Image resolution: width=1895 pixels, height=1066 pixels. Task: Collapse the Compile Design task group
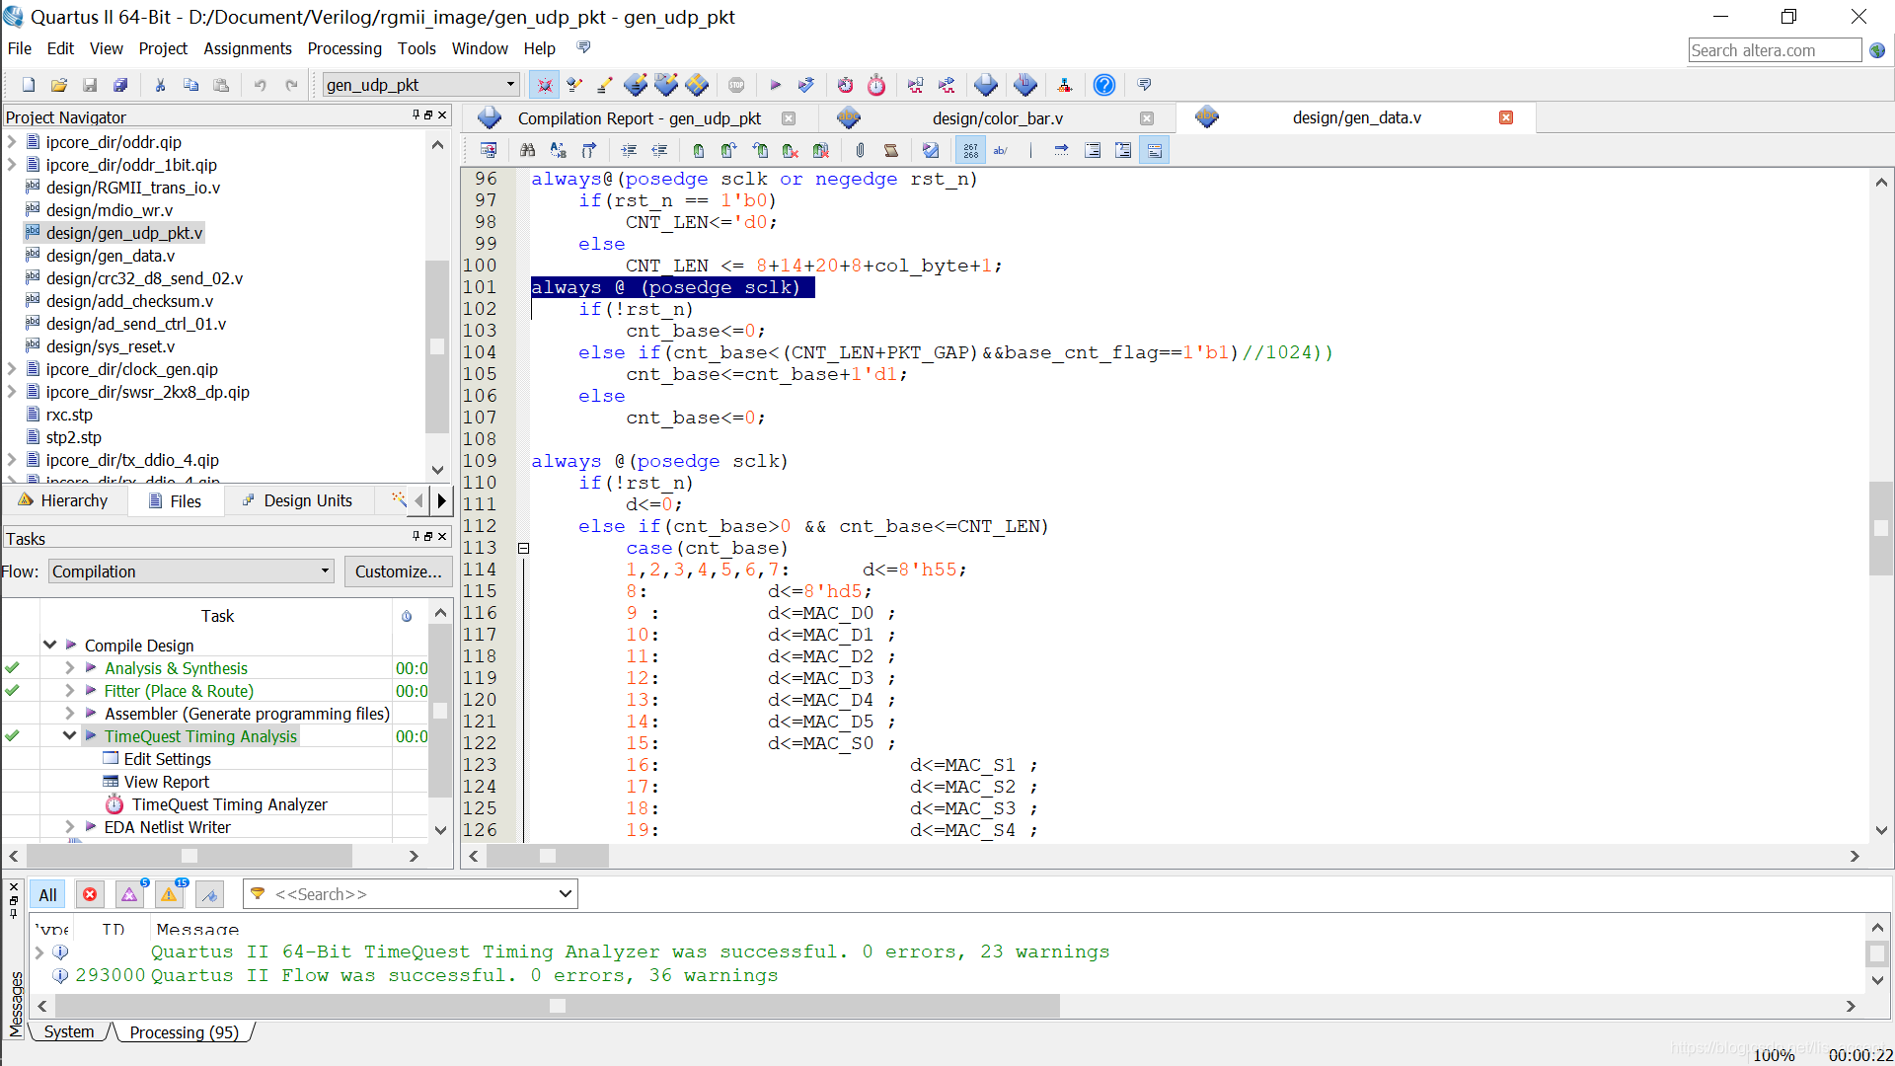49,646
